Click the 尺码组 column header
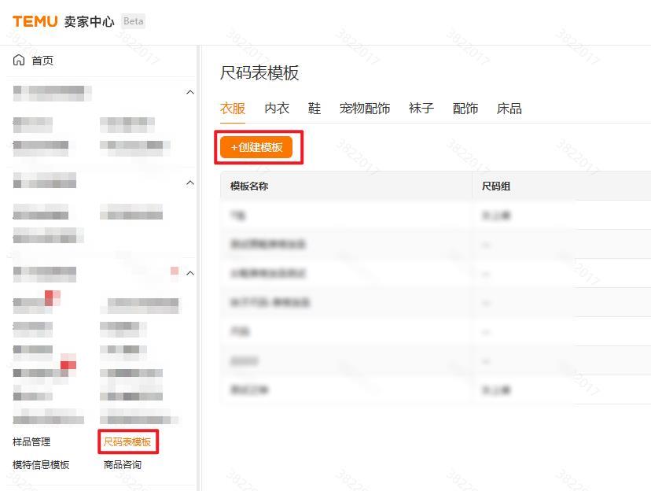Viewport: 651px width, 491px height. tap(496, 186)
